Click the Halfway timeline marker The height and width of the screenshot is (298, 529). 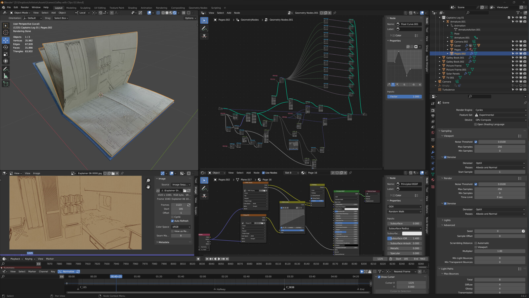tap(220, 289)
